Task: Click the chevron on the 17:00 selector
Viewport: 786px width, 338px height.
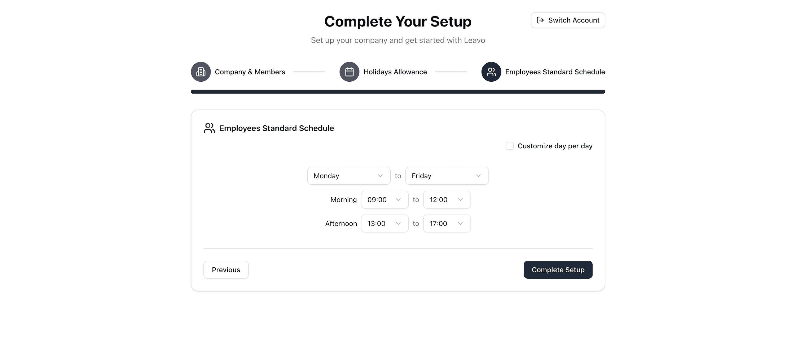Action: tap(460, 223)
